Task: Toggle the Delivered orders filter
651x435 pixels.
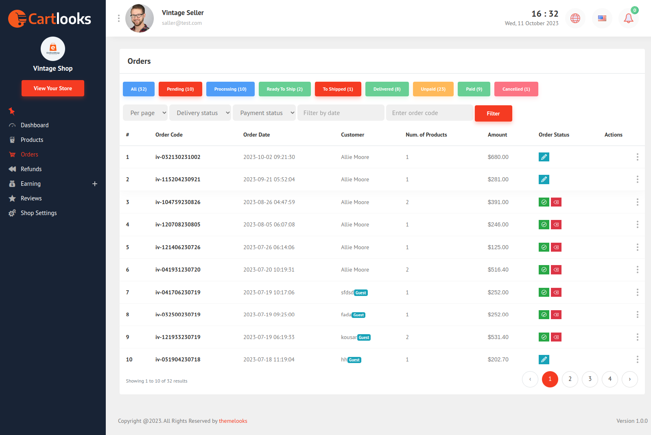Action: tap(387, 89)
